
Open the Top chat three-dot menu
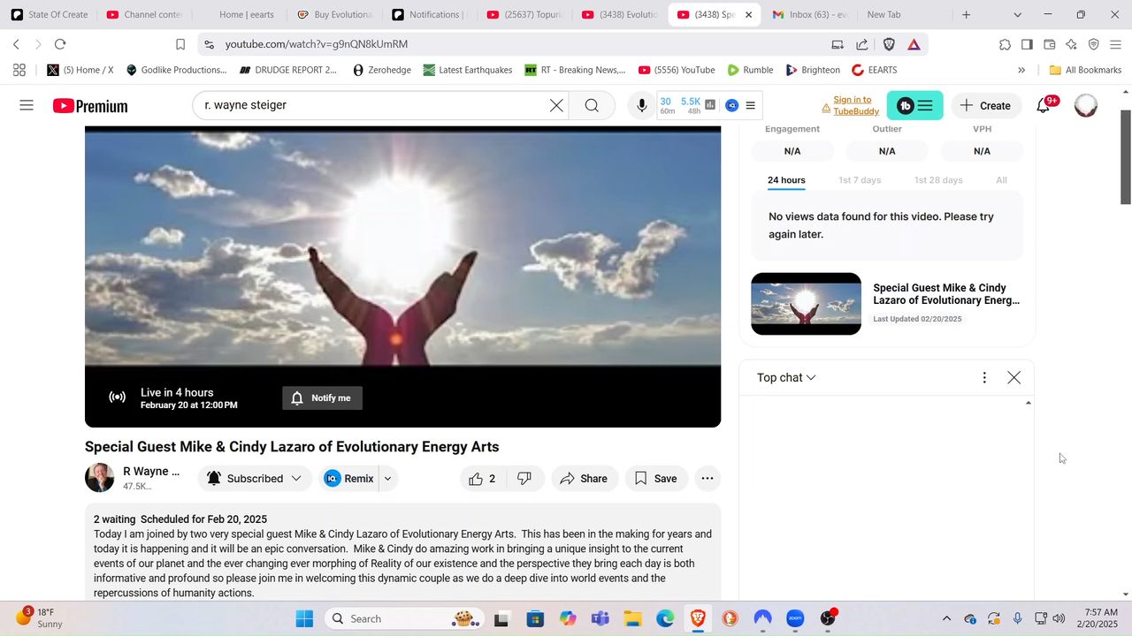[984, 377]
